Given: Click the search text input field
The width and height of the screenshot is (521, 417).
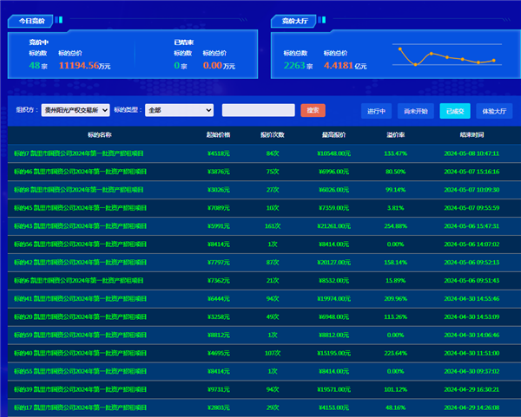Looking at the screenshot, I should click(258, 110).
